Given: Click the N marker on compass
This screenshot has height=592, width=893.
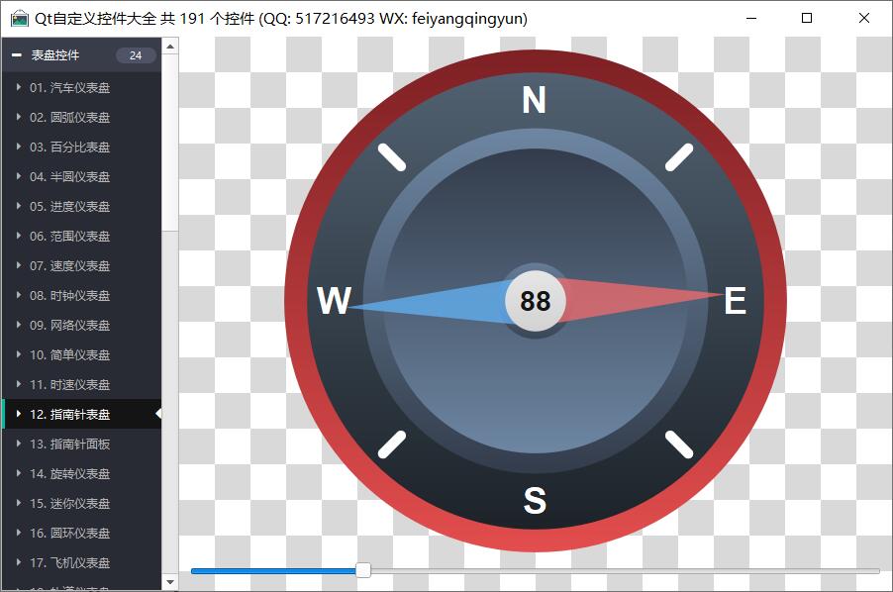Looking at the screenshot, I should pyautogui.click(x=534, y=101).
